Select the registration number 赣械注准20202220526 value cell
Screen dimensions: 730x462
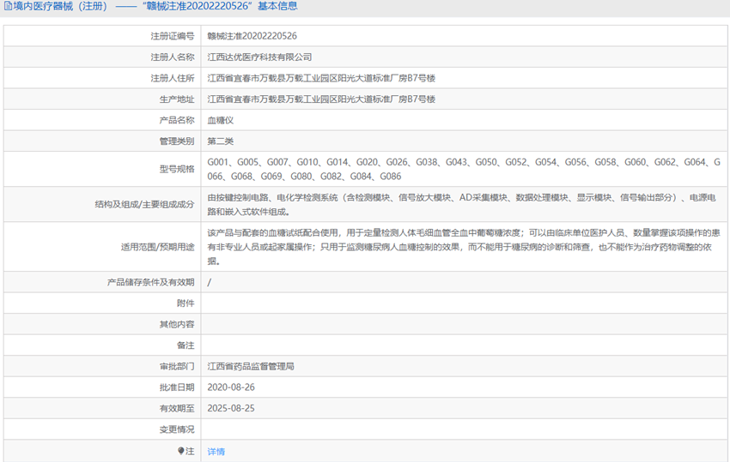[x=252, y=36]
